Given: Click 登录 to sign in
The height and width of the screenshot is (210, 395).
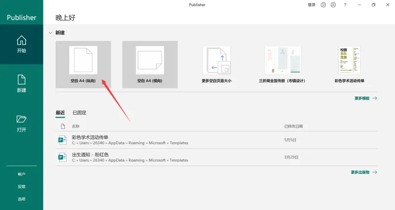Looking at the screenshot, I should 312,5.
